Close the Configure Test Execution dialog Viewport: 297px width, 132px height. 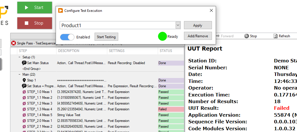point(211,10)
